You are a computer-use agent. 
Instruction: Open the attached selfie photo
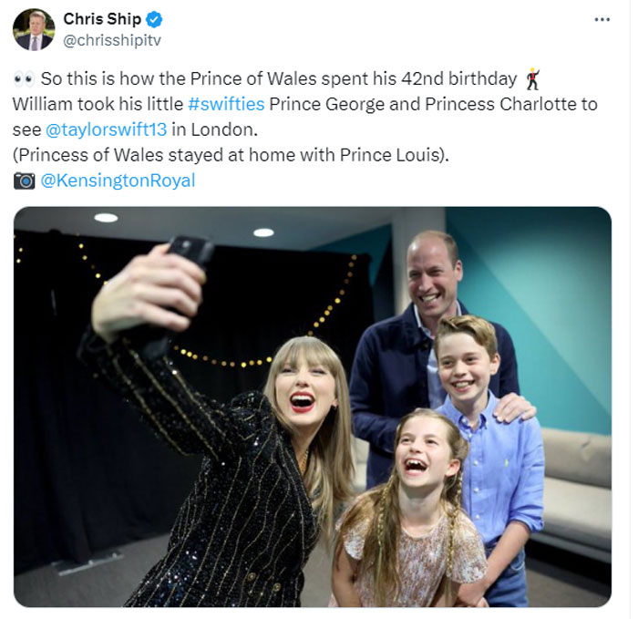313,407
